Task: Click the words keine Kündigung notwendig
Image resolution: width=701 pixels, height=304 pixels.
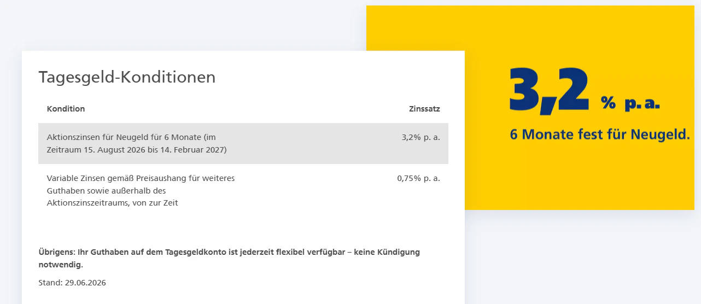Action: point(229,259)
